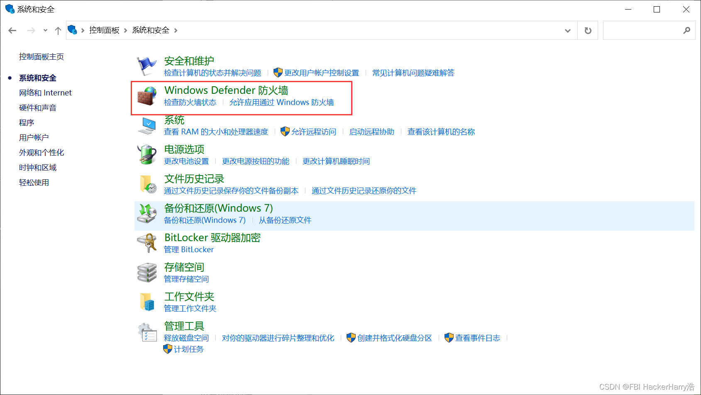The width and height of the screenshot is (701, 395).
Task: Click 通过文件历史记录还原你的文件 link
Action: tap(364, 191)
